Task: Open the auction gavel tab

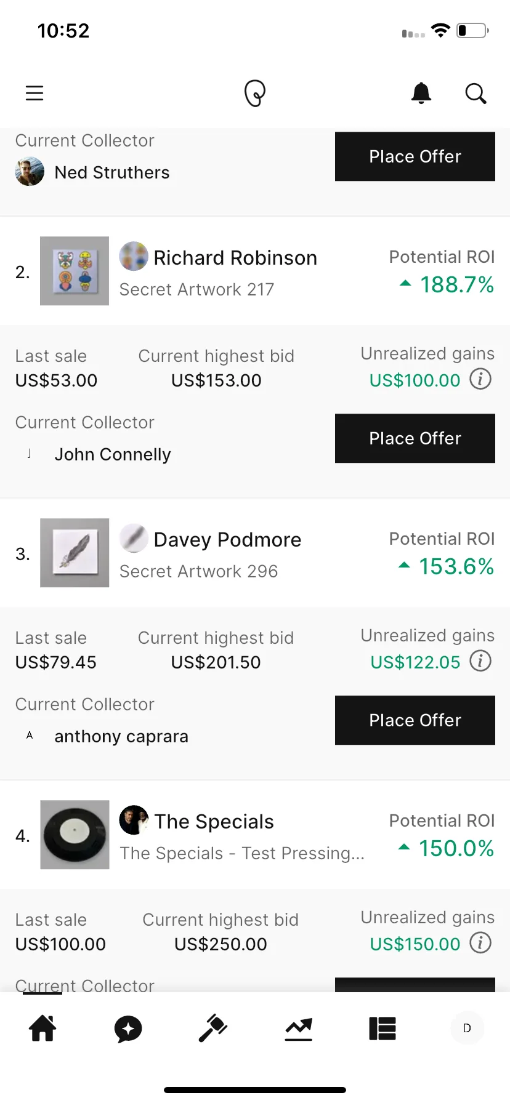Action: tap(213, 1028)
